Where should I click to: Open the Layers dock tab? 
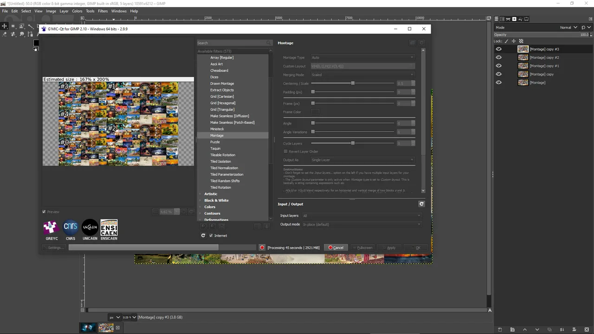pyautogui.click(x=496, y=19)
